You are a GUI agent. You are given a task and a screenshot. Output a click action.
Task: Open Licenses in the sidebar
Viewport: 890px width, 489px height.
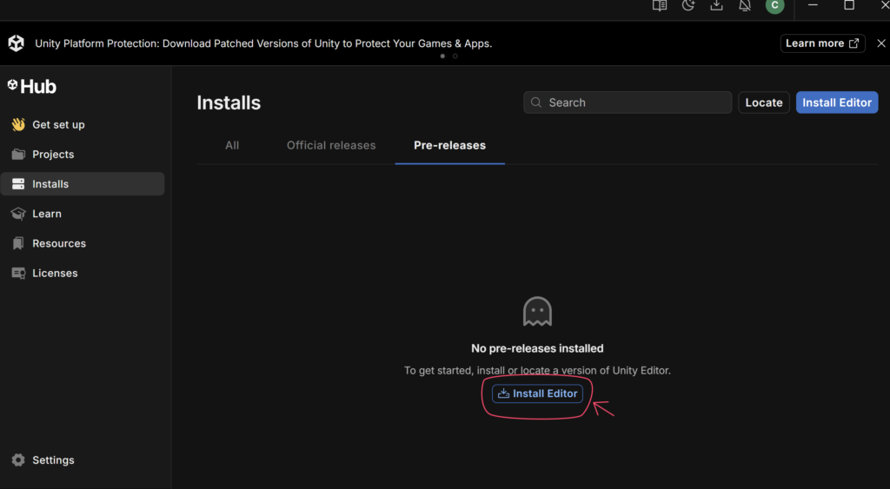pos(55,273)
